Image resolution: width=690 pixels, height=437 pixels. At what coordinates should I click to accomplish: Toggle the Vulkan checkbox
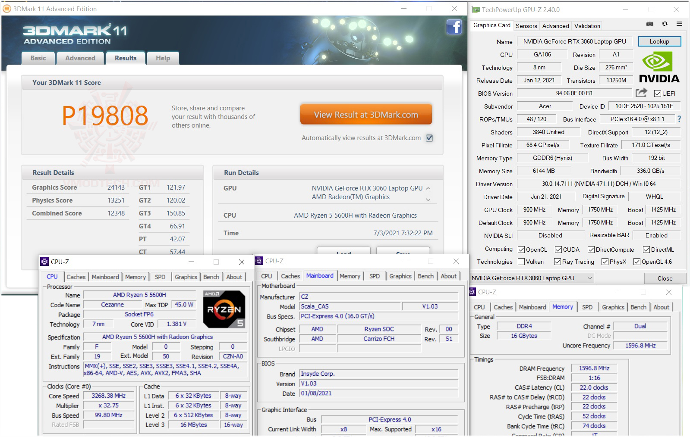(x=521, y=262)
